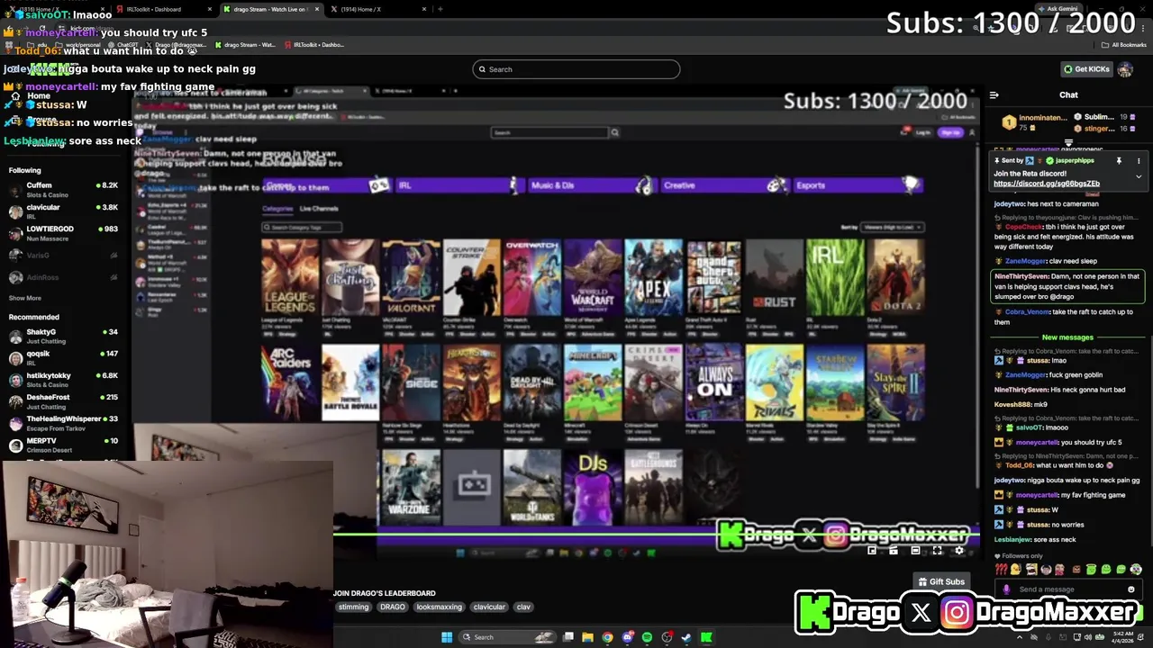Enter fullscreen on the Kick player

(x=937, y=550)
